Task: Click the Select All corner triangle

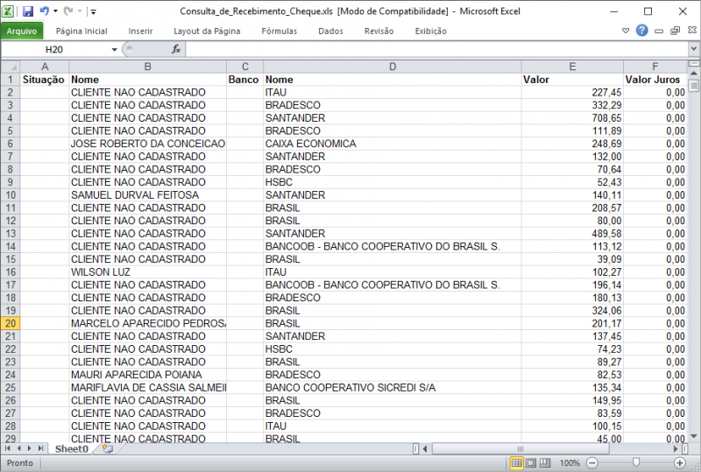Action: tap(11, 67)
